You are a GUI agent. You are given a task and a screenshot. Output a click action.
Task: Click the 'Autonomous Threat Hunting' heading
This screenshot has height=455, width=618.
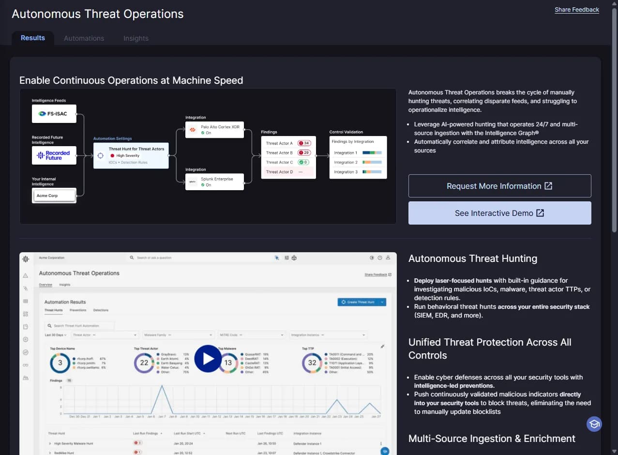(x=473, y=258)
